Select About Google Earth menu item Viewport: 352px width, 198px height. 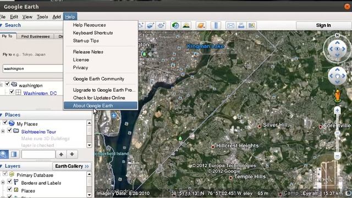point(101,106)
